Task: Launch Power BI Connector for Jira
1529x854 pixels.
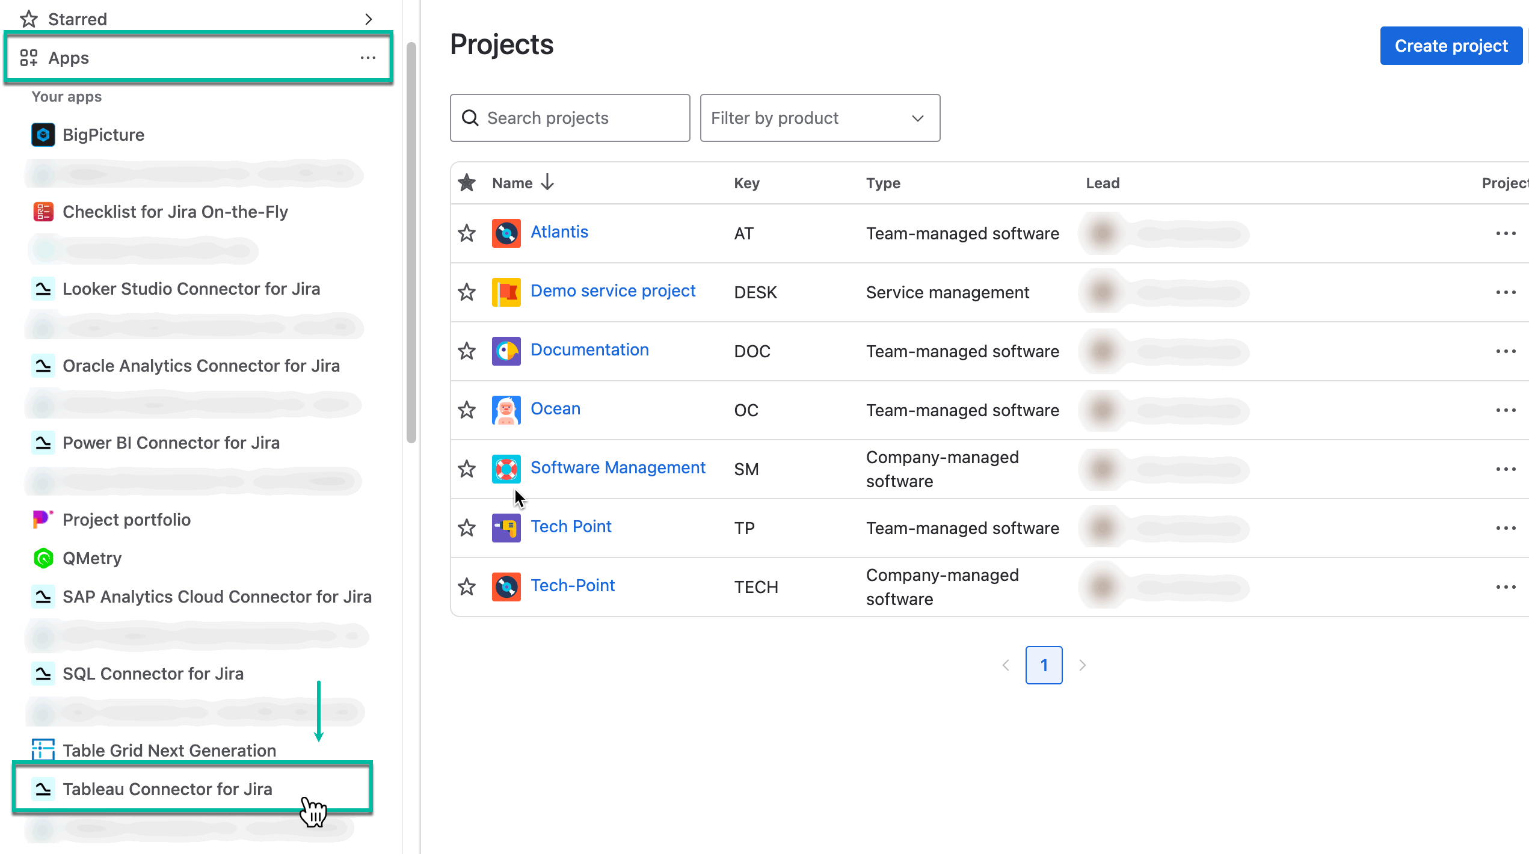Action: (x=171, y=443)
